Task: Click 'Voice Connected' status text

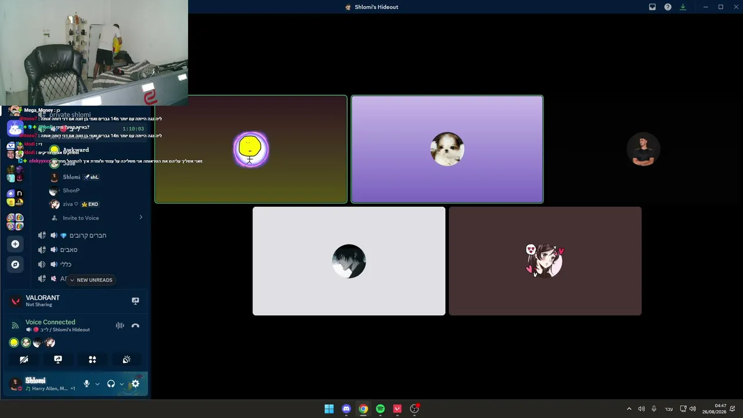Action: pos(50,322)
